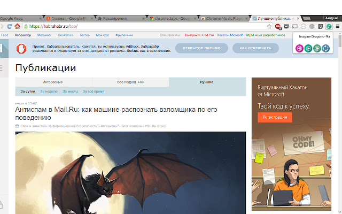Open the МДМ ищет разработчиков link
The image size is (342, 214).
click(x=266, y=35)
